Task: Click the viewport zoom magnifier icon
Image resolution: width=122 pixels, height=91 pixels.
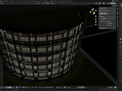Action: coord(96,16)
